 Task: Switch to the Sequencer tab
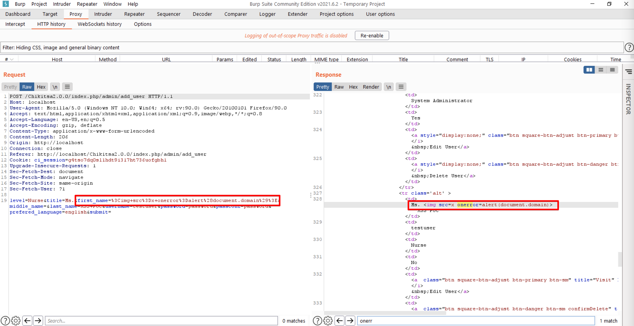tap(169, 14)
